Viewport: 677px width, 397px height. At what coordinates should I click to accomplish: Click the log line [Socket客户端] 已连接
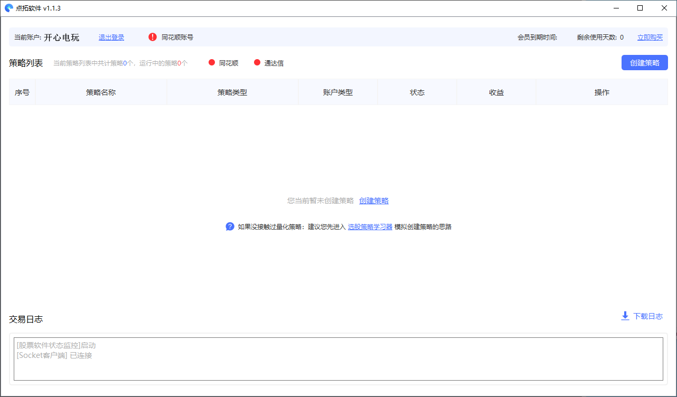(54, 355)
